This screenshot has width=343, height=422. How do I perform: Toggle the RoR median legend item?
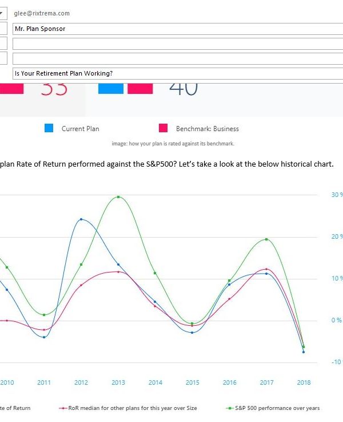[128, 408]
